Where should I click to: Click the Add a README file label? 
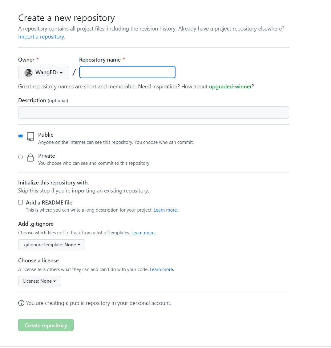tap(49, 203)
